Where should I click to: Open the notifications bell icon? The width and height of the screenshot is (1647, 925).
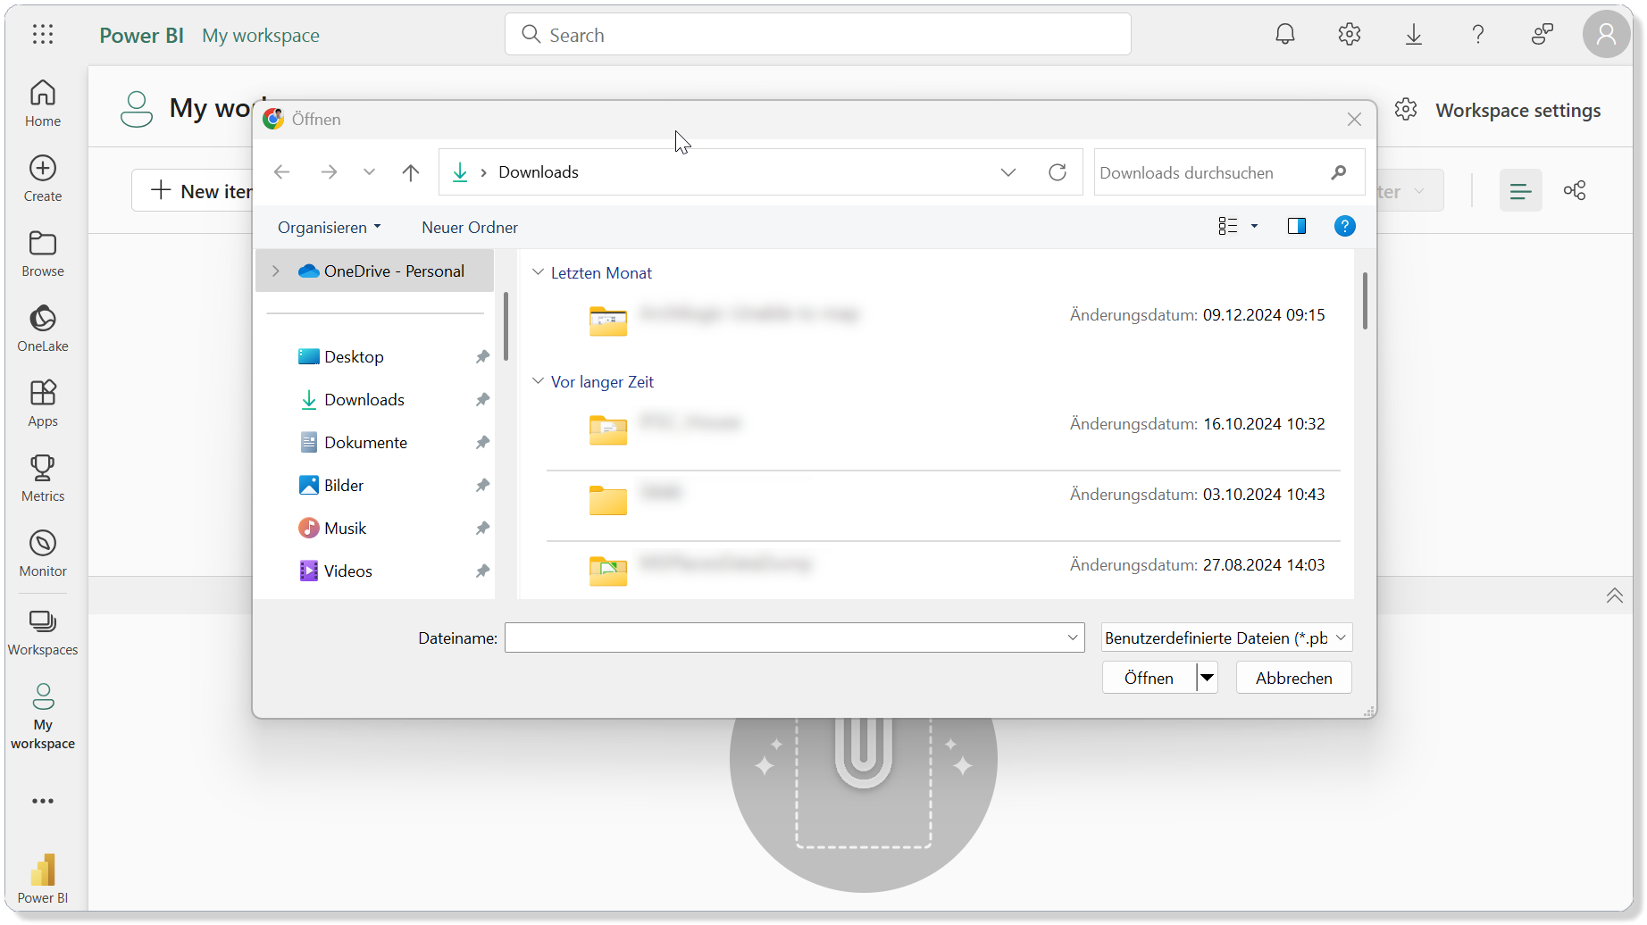coord(1284,35)
